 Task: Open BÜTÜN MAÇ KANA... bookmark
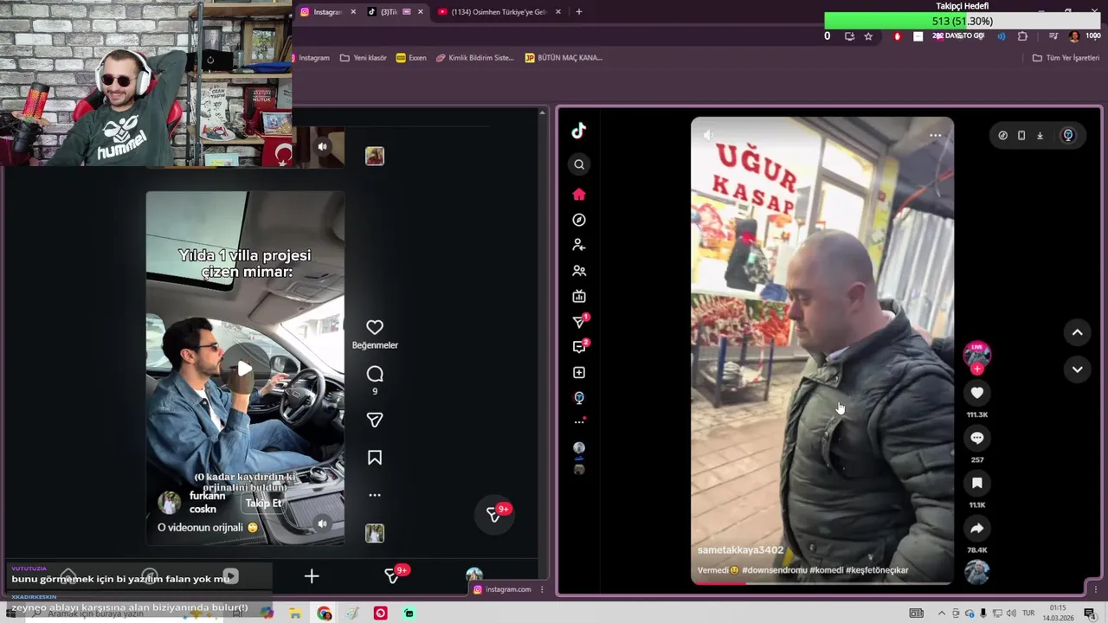coord(564,58)
